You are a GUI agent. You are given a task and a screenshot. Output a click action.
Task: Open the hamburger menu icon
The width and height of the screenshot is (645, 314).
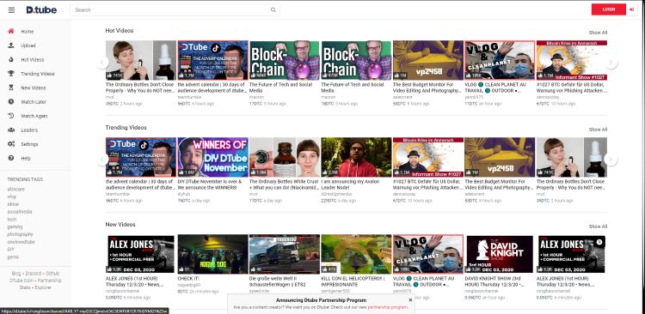point(11,9)
